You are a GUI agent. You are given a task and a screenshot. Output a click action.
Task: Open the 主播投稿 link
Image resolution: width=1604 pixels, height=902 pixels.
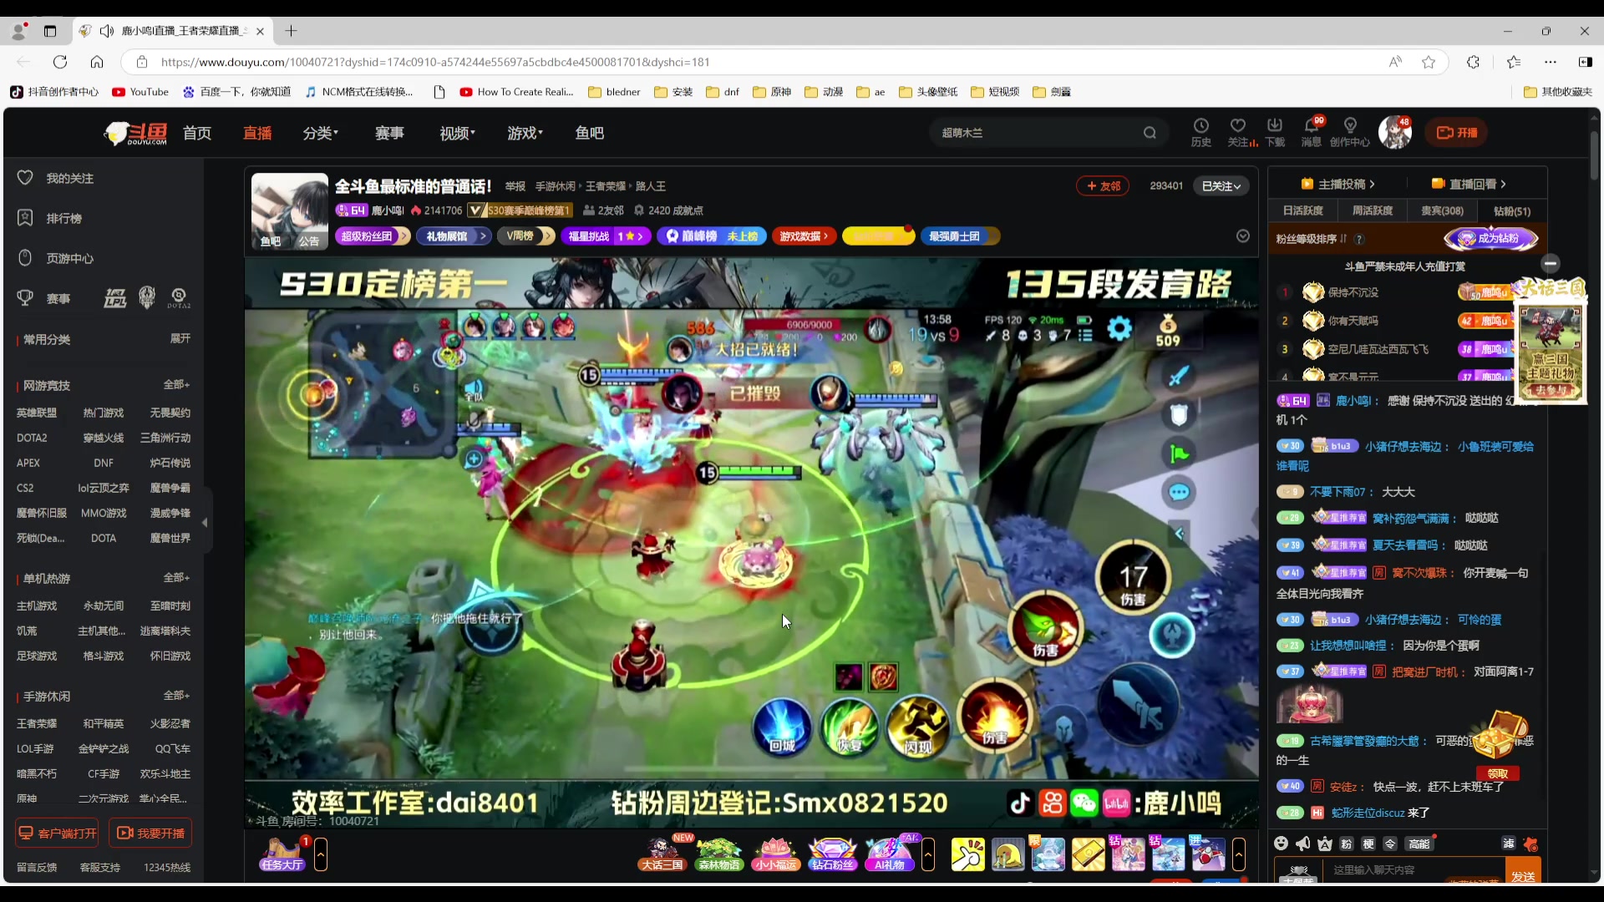click(1338, 184)
